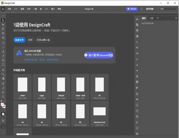Screen dimensions: 179x138
Task: Click the share/upload icon beside Discord
Action: click(141, 9)
